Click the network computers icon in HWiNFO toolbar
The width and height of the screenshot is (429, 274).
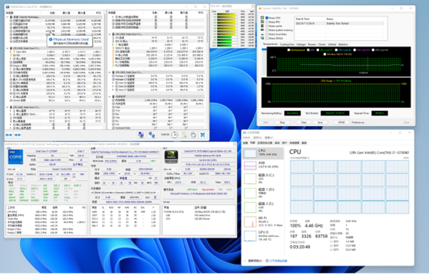[x=152, y=134]
